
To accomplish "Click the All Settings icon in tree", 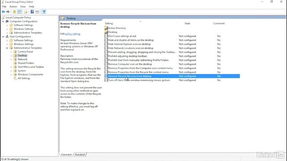I will (15, 78).
